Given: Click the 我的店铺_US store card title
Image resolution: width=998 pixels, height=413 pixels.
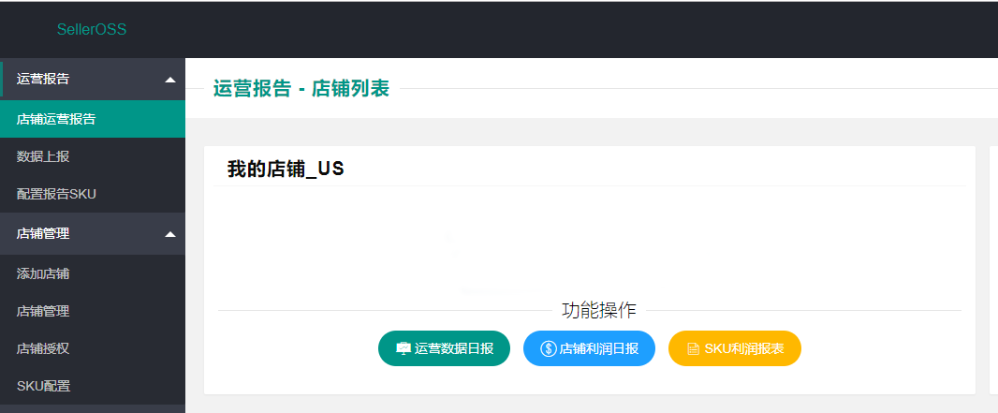Looking at the screenshot, I should click(286, 169).
